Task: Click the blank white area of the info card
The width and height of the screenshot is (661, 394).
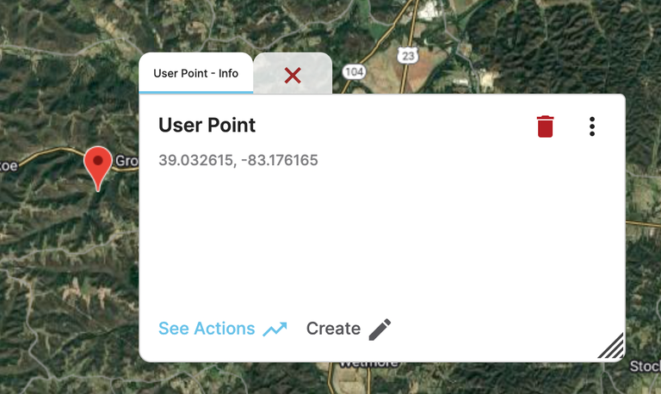Action: pos(379,241)
